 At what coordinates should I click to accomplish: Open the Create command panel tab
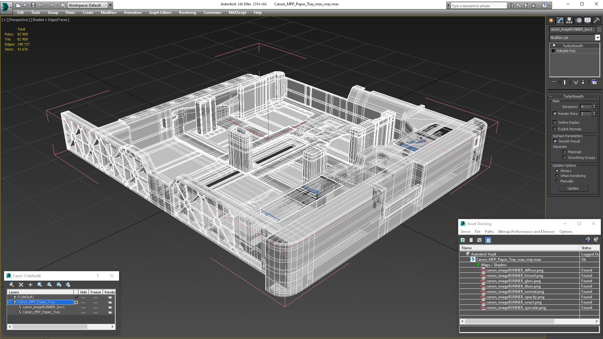(551, 20)
